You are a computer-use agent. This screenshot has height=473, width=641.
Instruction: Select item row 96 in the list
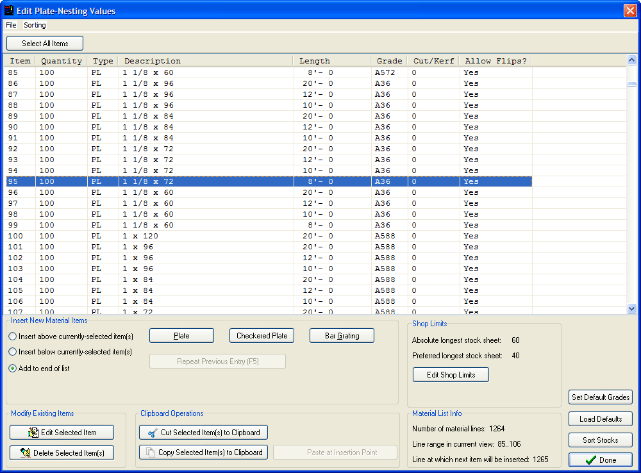tap(268, 192)
